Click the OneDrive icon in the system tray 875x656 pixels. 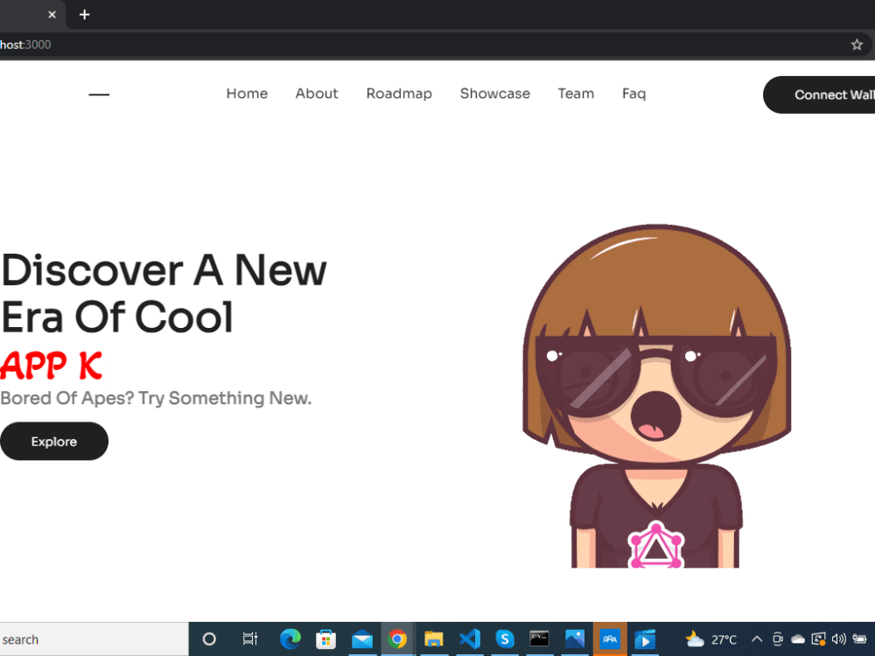tap(797, 639)
